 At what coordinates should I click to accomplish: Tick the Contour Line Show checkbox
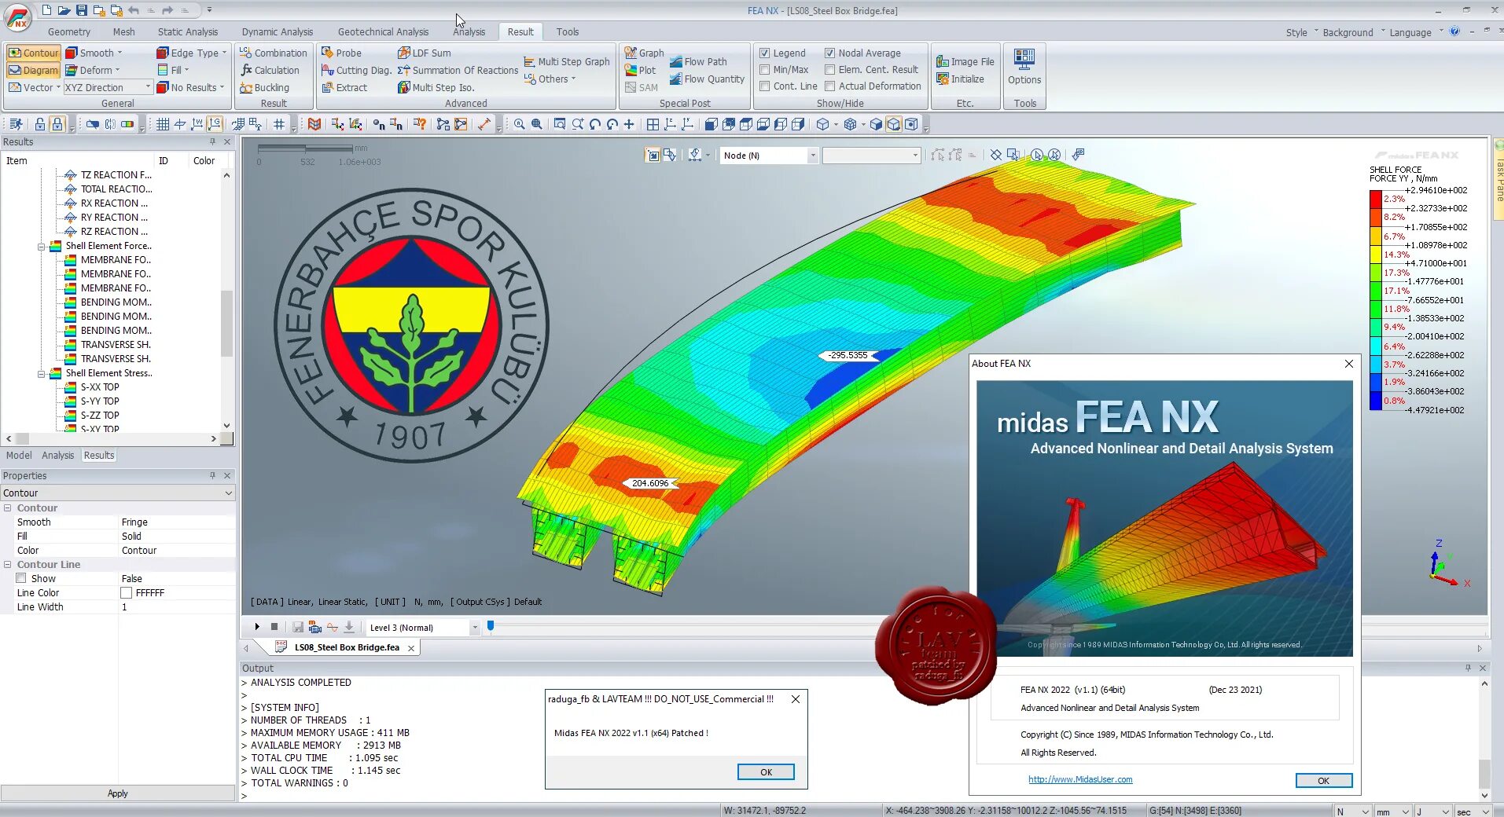(x=21, y=578)
